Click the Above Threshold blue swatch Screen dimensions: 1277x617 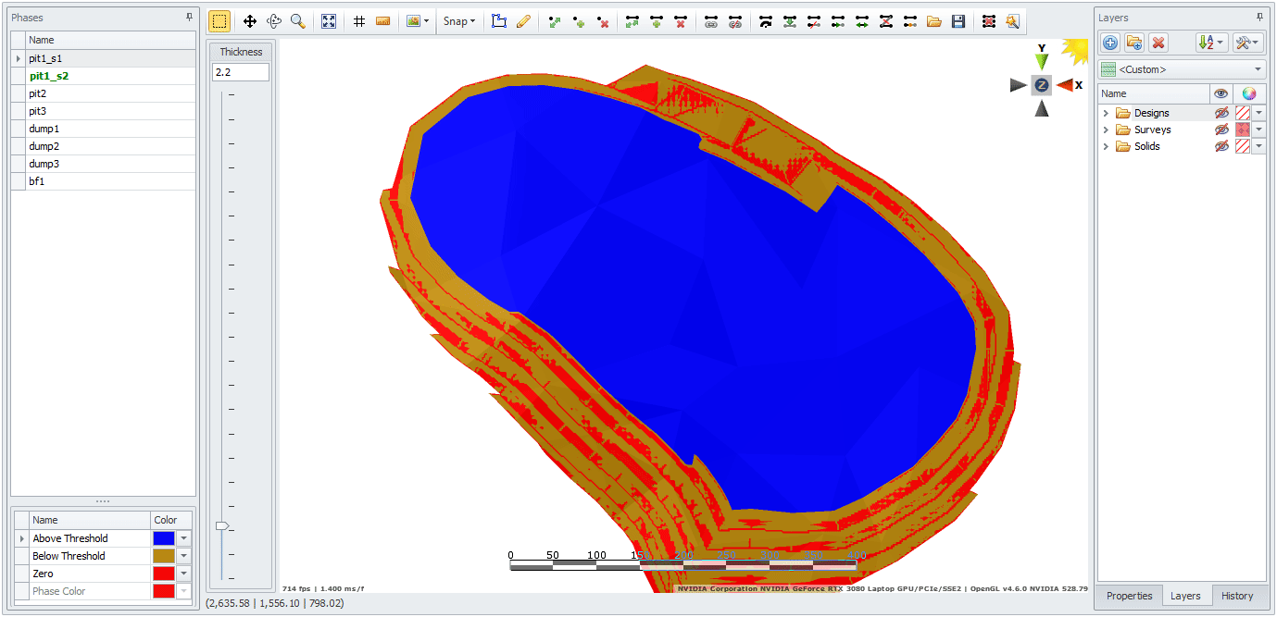163,538
